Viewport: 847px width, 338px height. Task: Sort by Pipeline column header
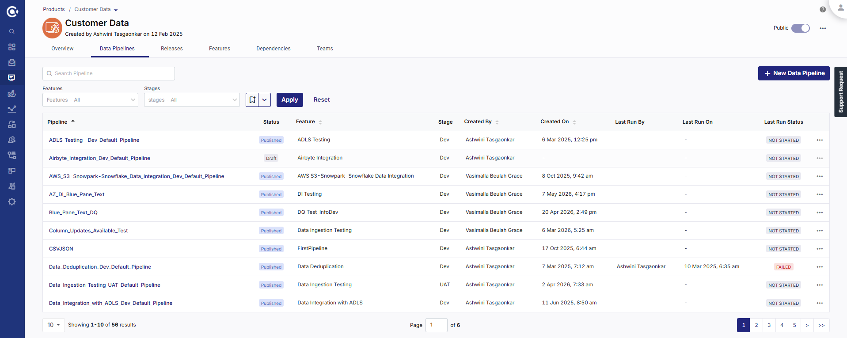point(61,122)
